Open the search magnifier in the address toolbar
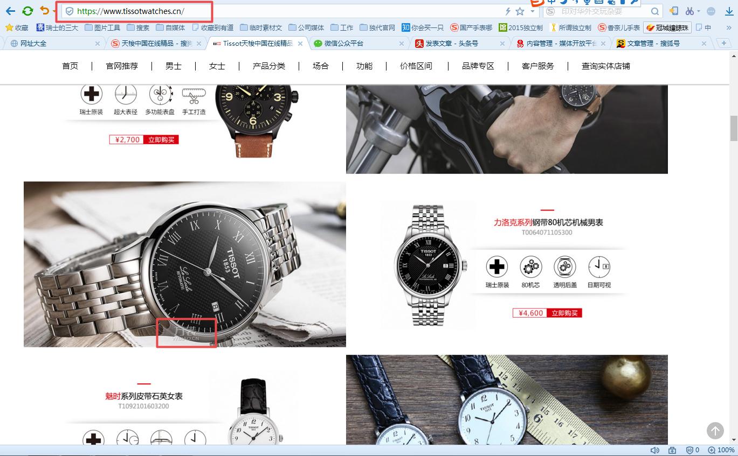The image size is (738, 456). [655, 11]
